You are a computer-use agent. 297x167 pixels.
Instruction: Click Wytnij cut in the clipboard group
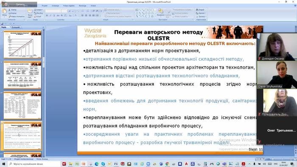[12, 10]
